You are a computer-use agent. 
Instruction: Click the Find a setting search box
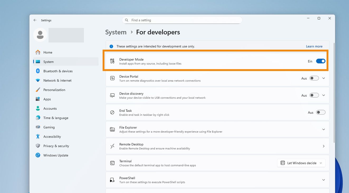[182, 20]
